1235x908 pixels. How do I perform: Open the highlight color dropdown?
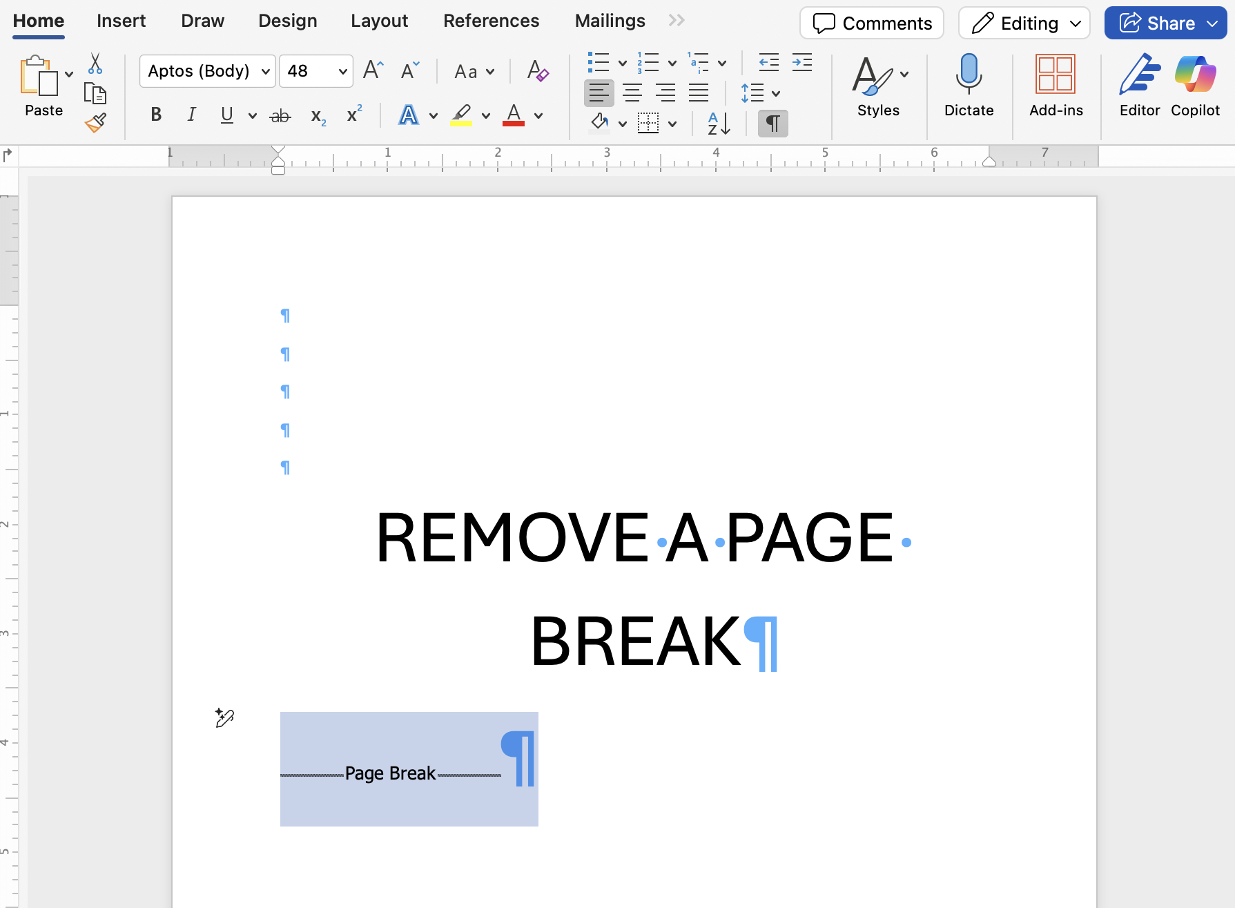tap(487, 115)
